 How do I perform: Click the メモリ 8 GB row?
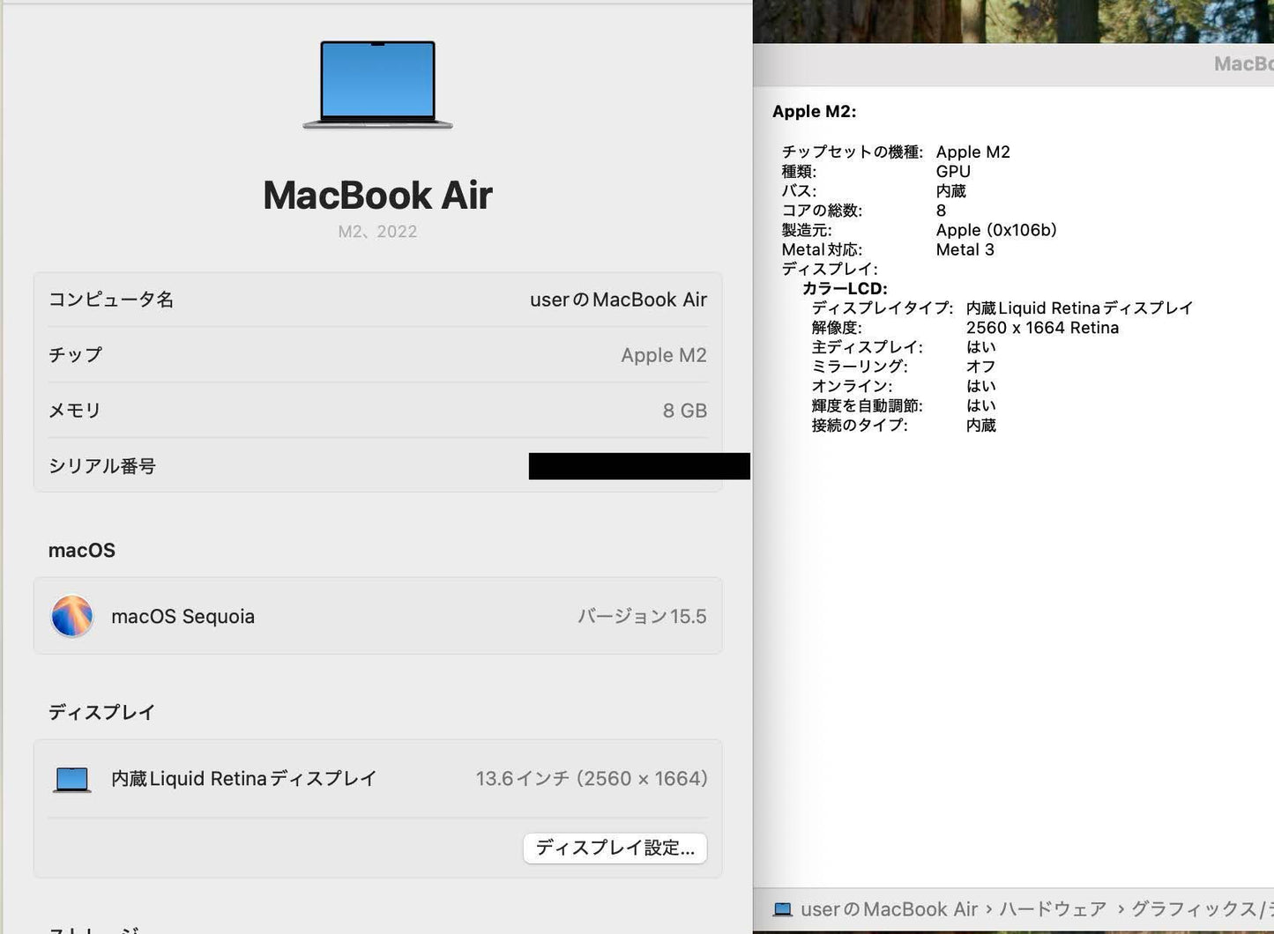376,410
